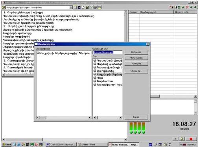The width and height of the screenshot is (199, 147).
Task: Click the Փակել button at dialog bottom
Action: tap(136, 117)
